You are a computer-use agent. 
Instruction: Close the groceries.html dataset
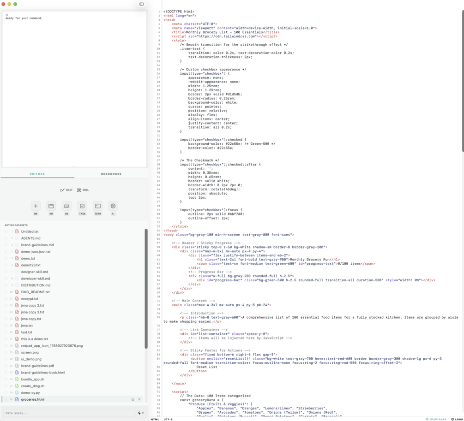pyautogui.click(x=139, y=399)
